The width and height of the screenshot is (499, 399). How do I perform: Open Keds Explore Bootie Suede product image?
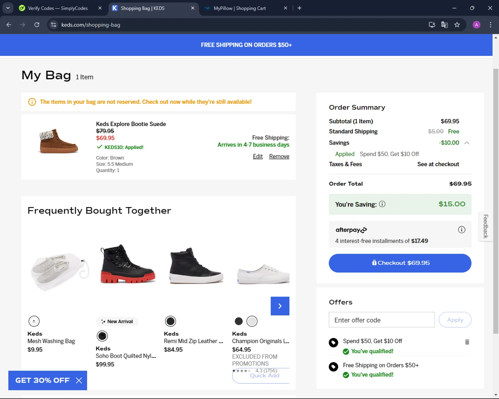click(59, 141)
